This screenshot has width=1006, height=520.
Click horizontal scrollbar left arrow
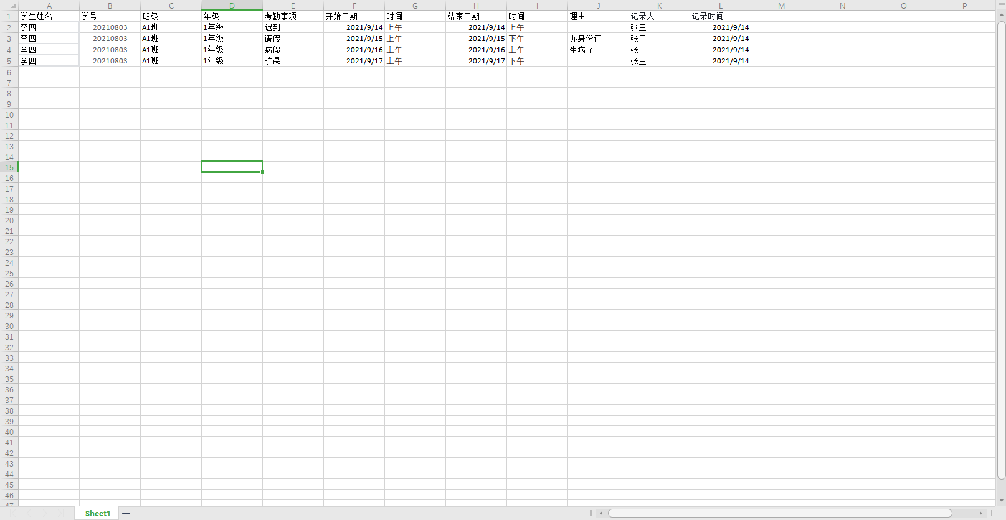tap(601, 513)
